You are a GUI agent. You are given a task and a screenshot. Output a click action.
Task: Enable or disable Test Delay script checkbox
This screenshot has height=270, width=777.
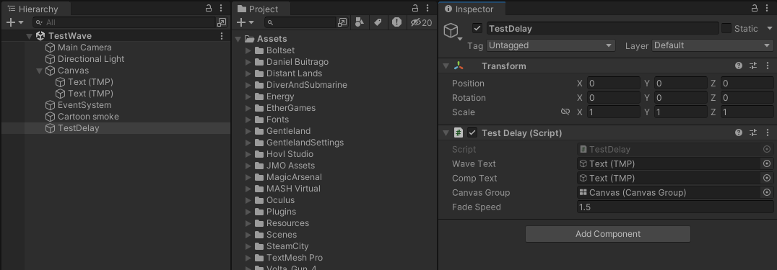[472, 132]
